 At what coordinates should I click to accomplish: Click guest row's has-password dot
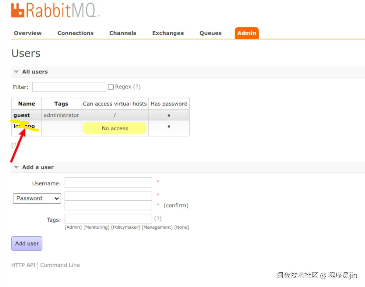[x=169, y=115]
